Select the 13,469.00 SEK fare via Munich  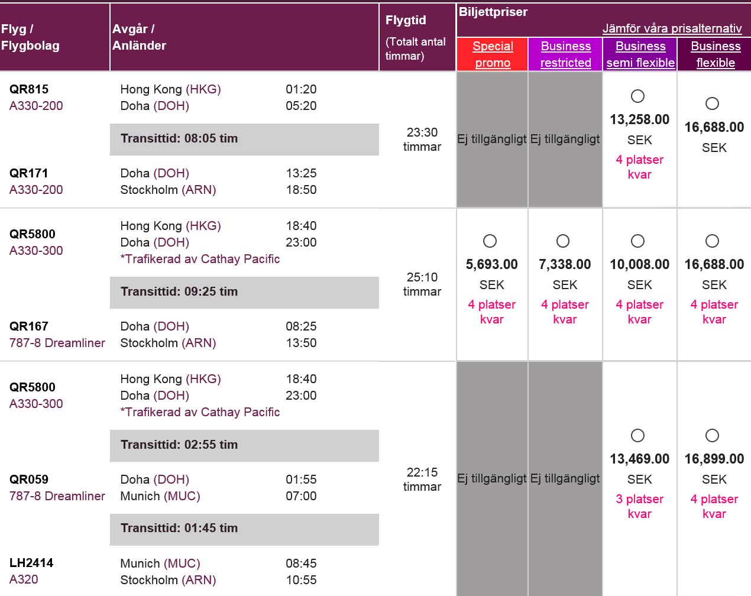[637, 435]
